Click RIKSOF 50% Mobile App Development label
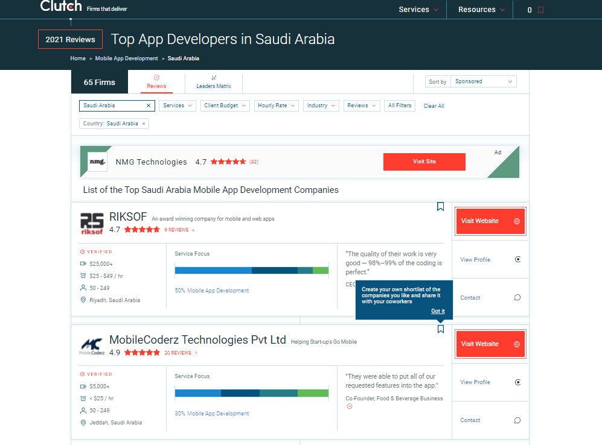Viewport: 602px width, 445px height. 212,291
